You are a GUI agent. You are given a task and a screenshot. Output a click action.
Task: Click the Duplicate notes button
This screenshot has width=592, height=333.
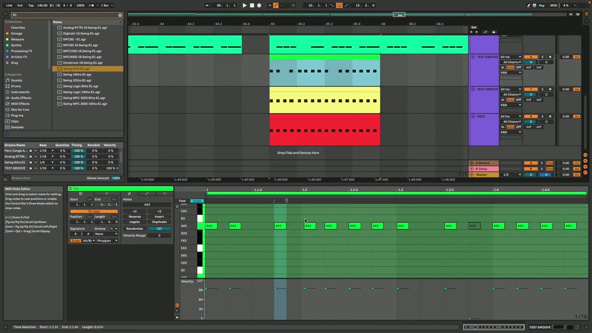point(159,222)
